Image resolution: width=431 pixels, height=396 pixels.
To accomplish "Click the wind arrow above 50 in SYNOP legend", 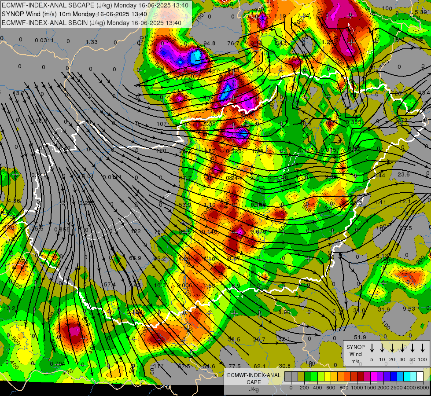I will (413, 348).
